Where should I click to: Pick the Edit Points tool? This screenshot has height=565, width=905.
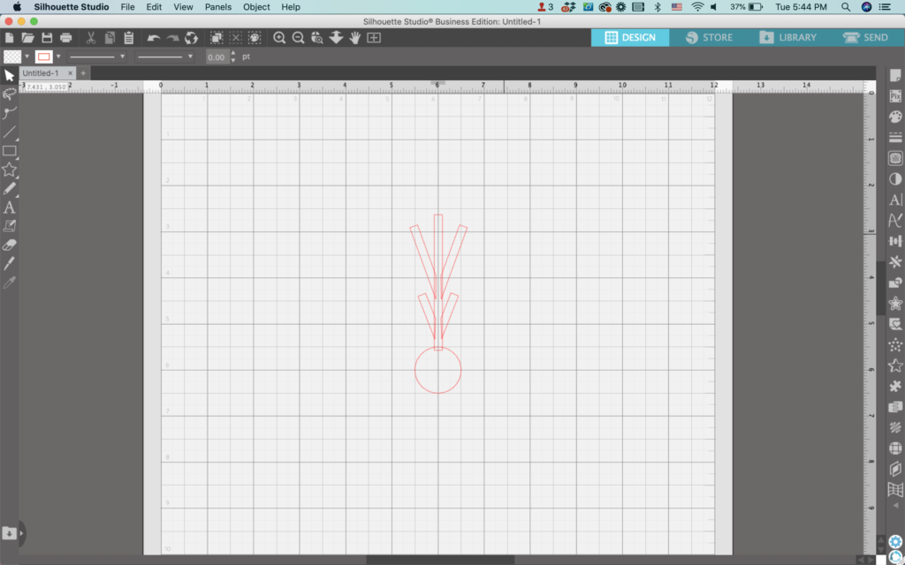tap(9, 94)
